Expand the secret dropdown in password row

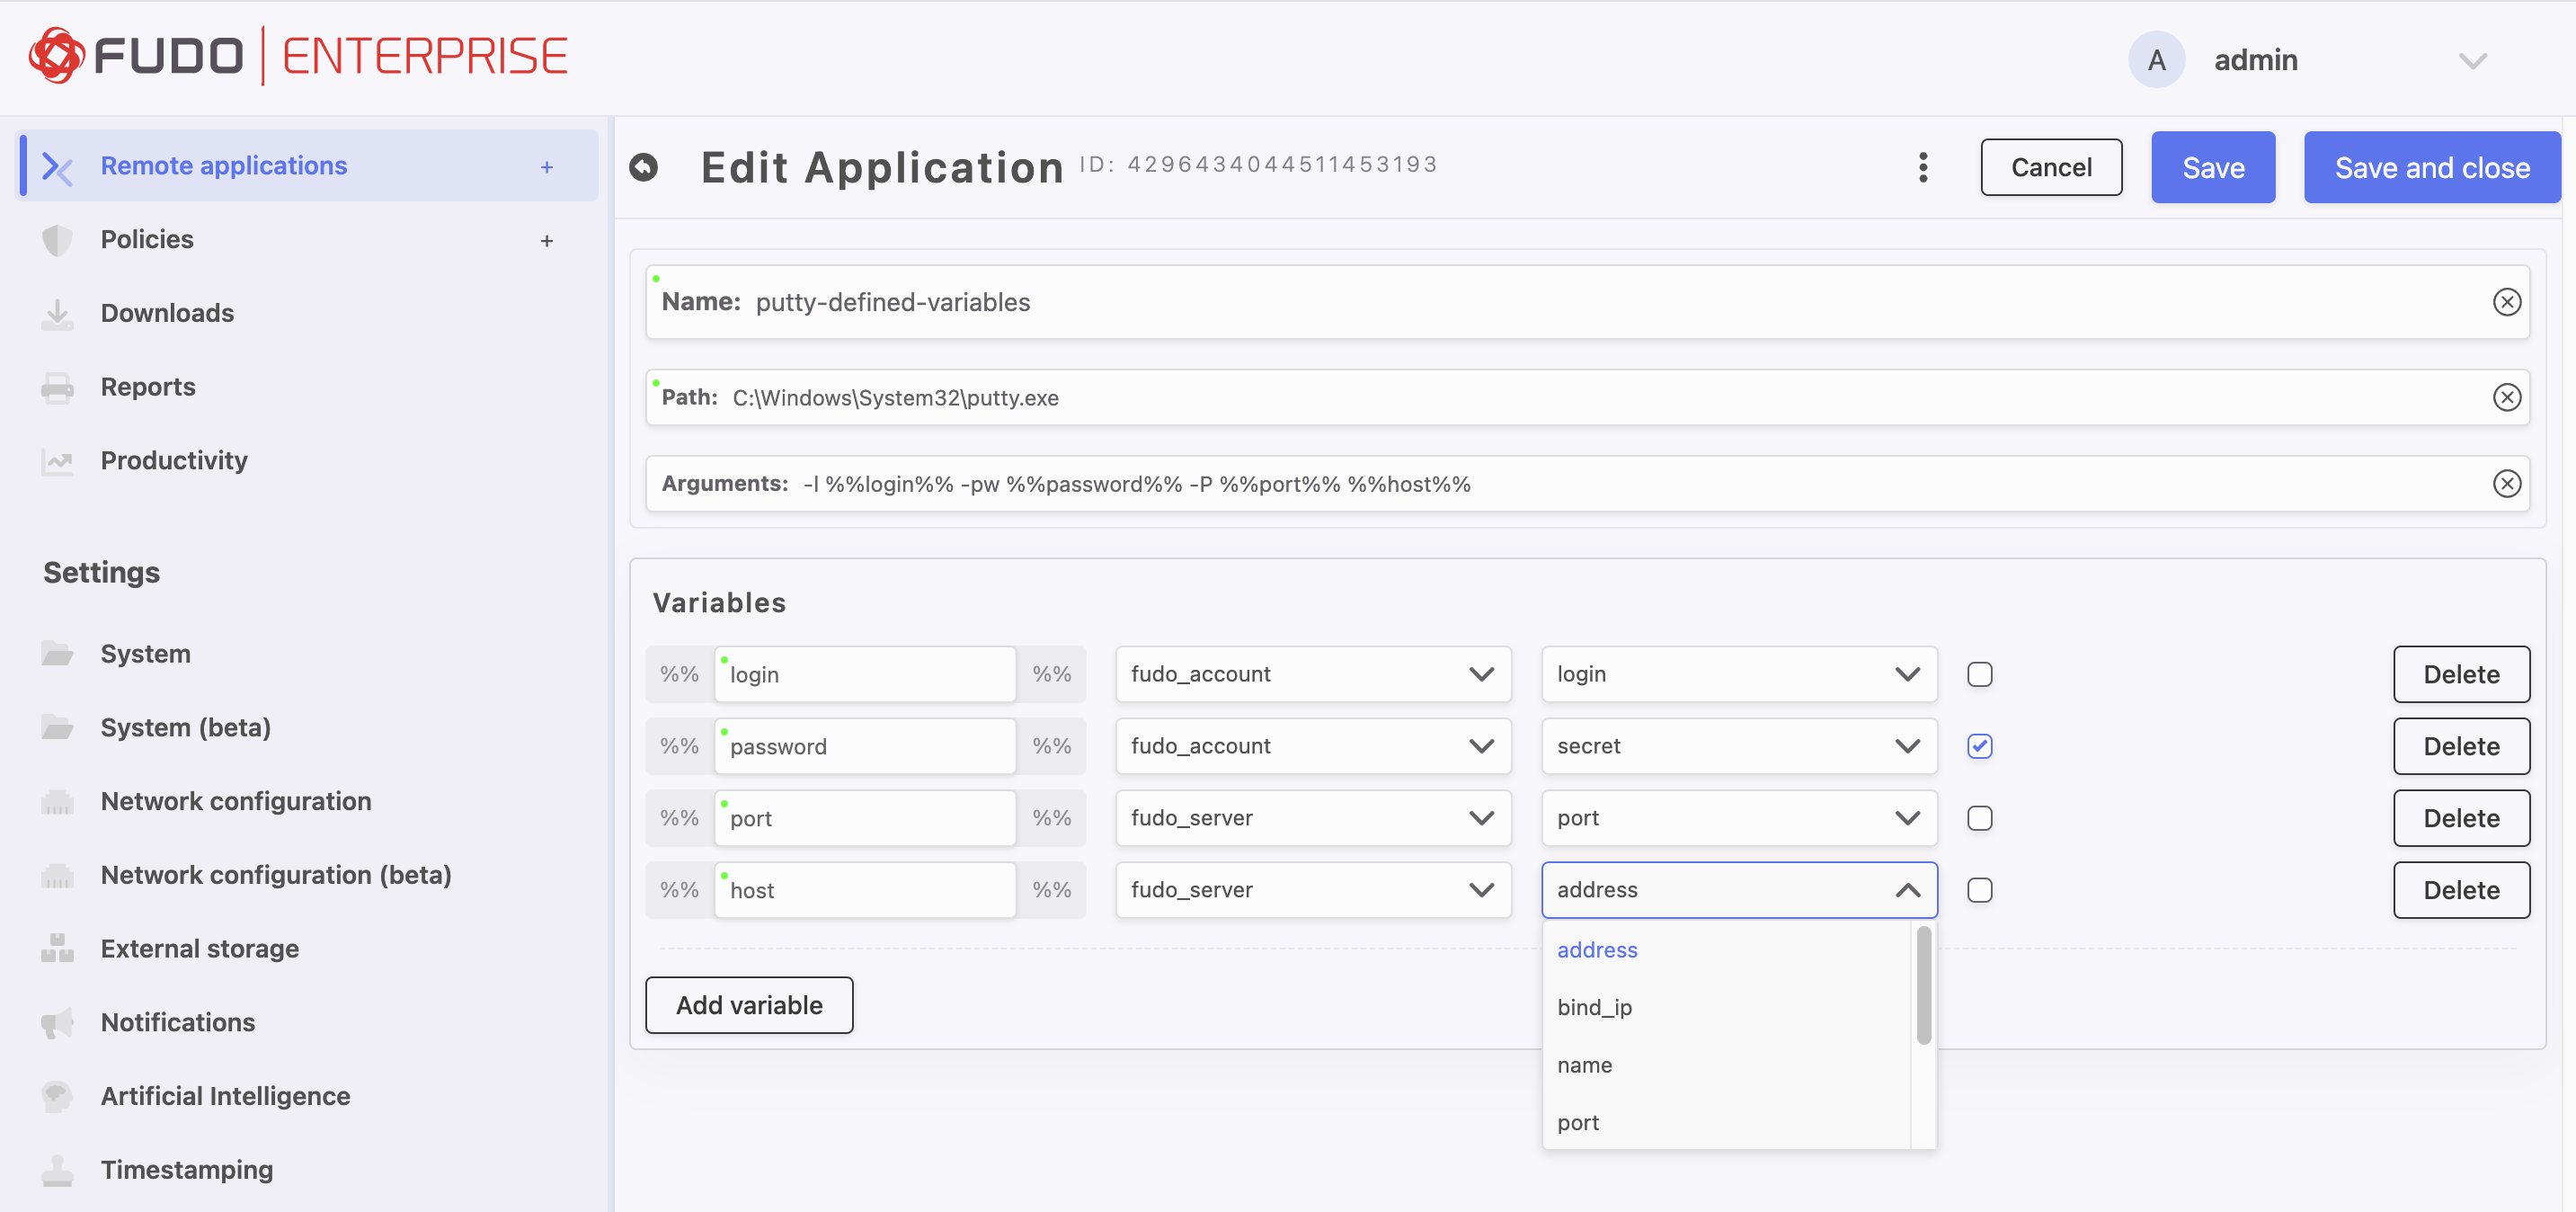1738,746
